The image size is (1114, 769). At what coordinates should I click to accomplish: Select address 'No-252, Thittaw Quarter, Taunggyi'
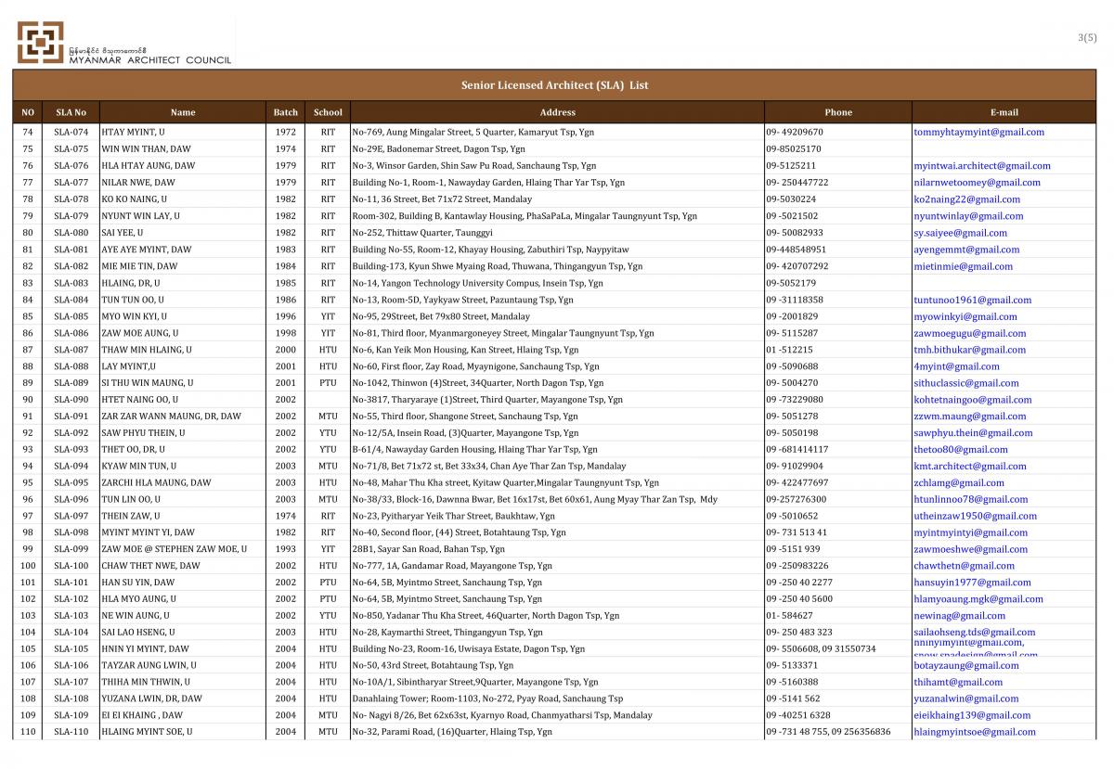click(x=422, y=233)
